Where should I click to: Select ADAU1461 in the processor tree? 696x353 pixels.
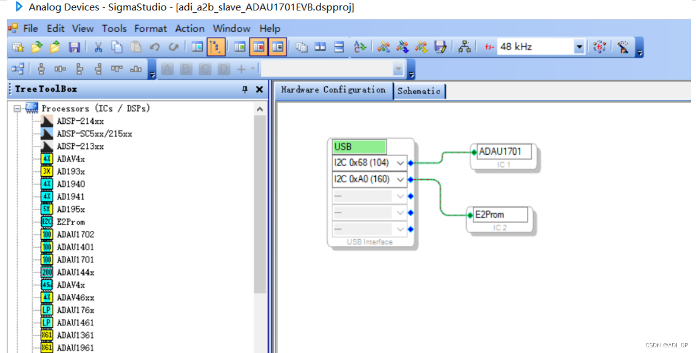(75, 323)
